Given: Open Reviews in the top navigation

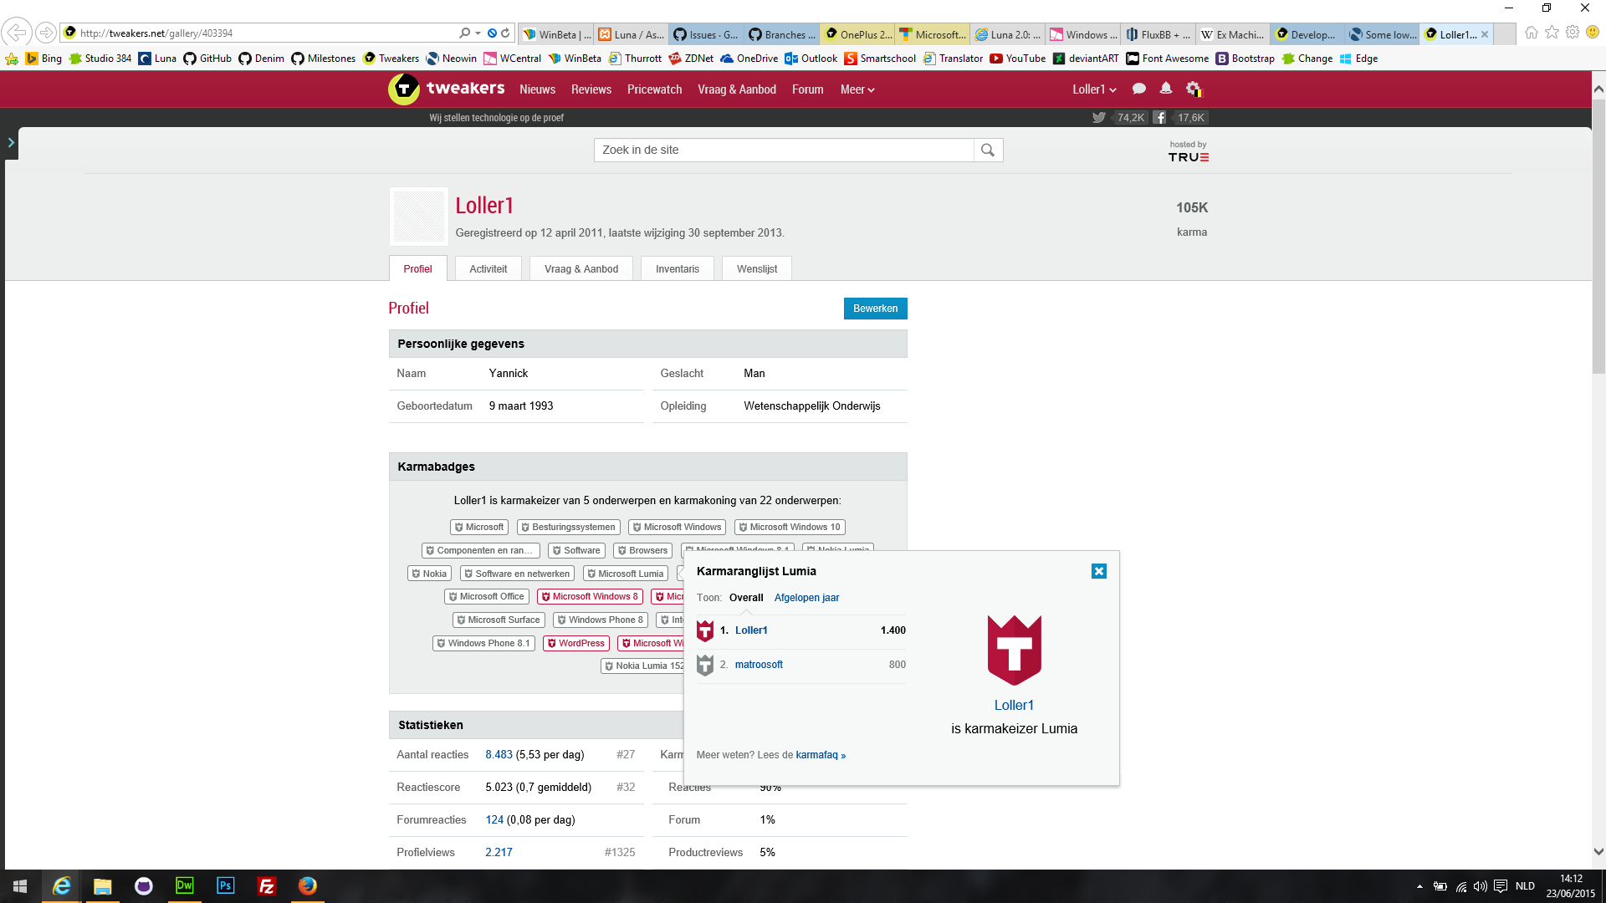Looking at the screenshot, I should (591, 89).
